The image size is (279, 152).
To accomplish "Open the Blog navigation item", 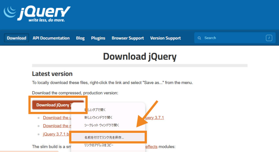I will click(x=80, y=38).
